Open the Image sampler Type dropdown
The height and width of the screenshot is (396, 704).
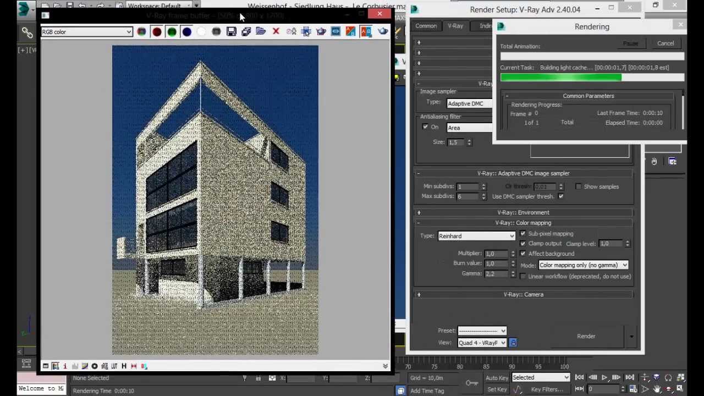coord(469,103)
